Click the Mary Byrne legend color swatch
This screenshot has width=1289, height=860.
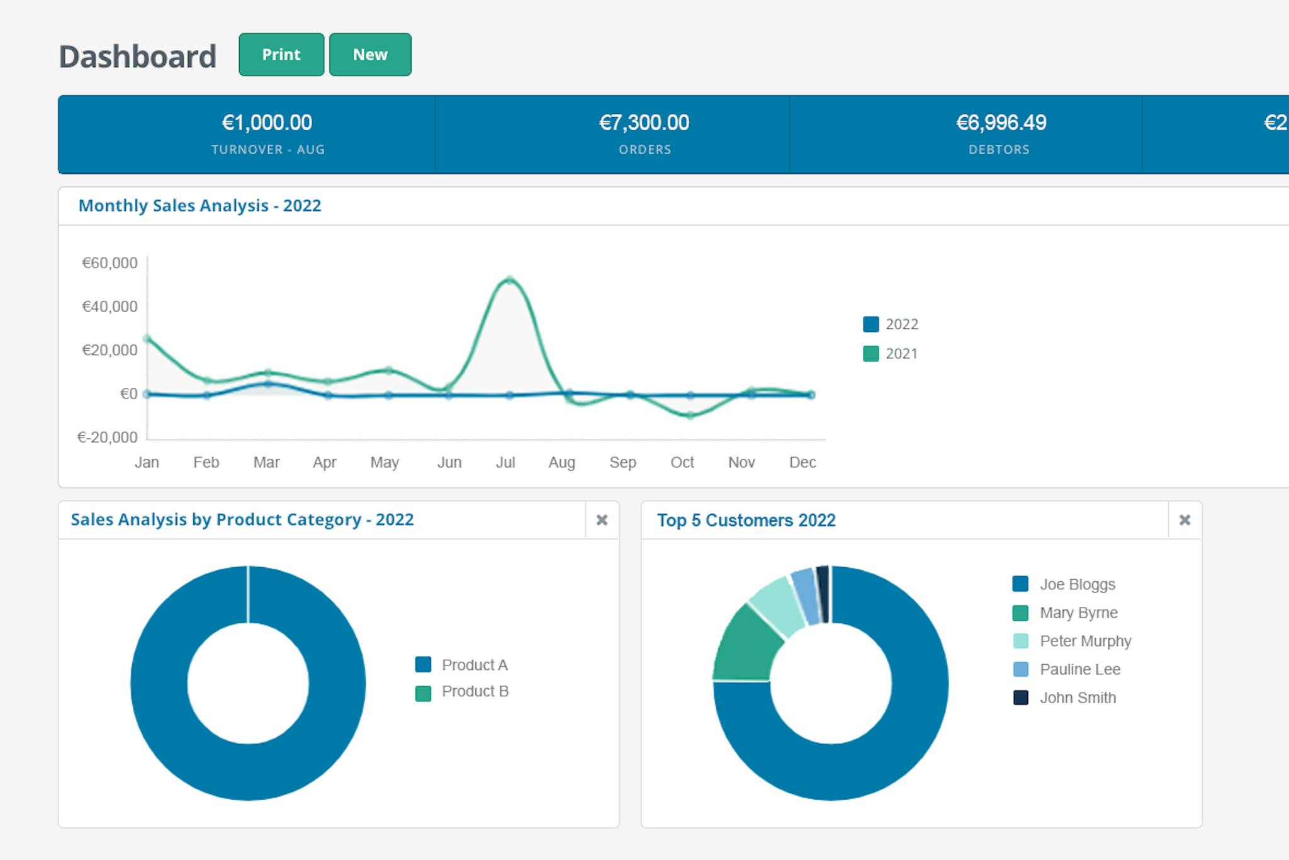click(x=1020, y=613)
